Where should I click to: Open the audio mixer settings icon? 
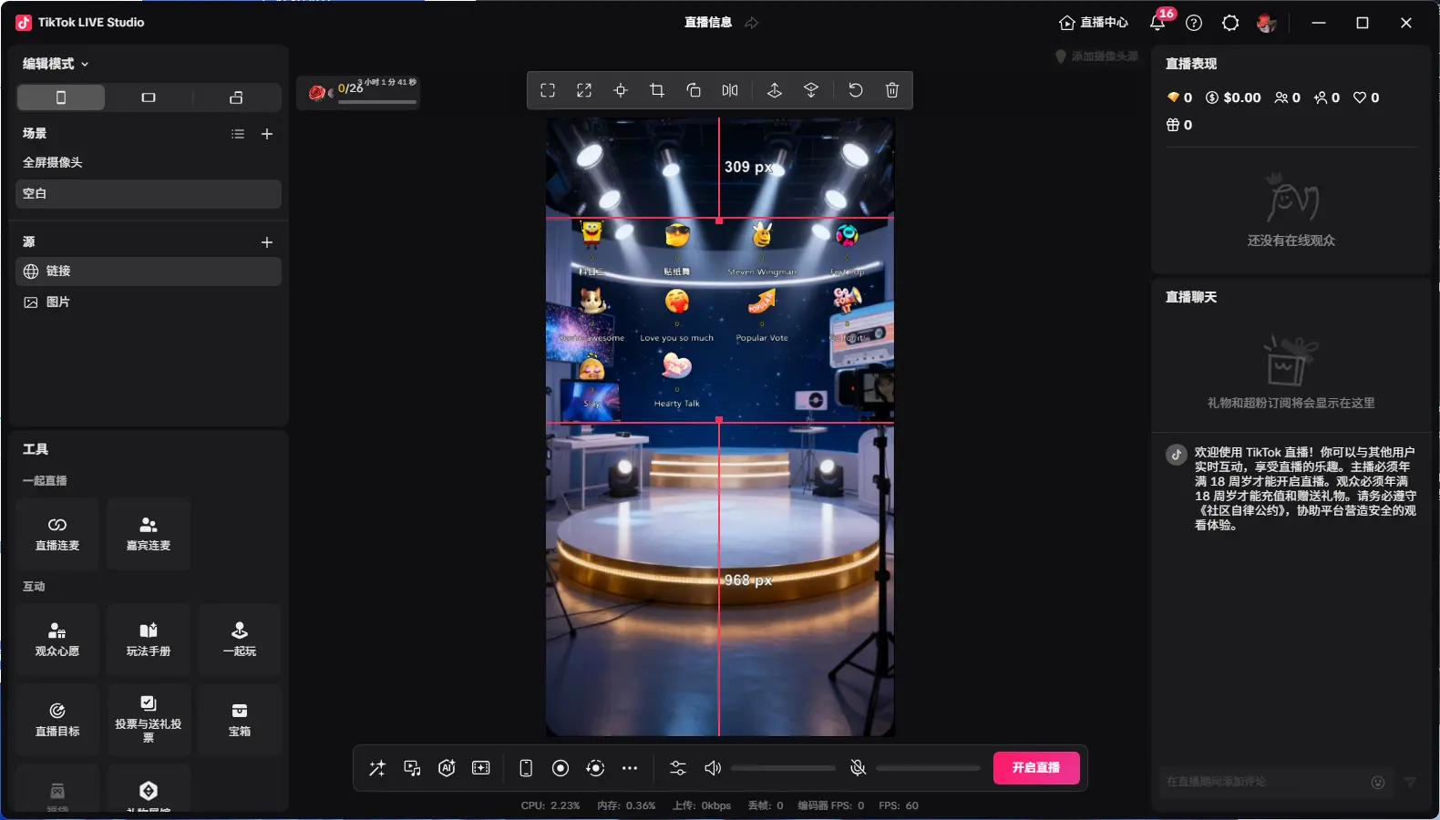point(678,768)
